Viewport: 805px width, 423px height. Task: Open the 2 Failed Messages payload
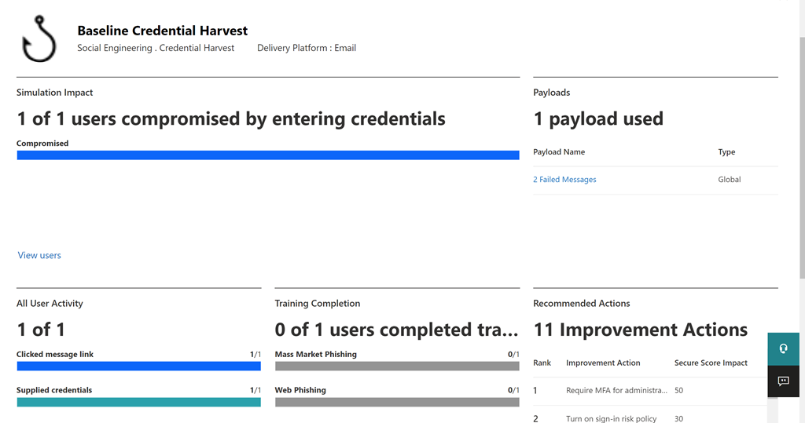pyautogui.click(x=564, y=180)
